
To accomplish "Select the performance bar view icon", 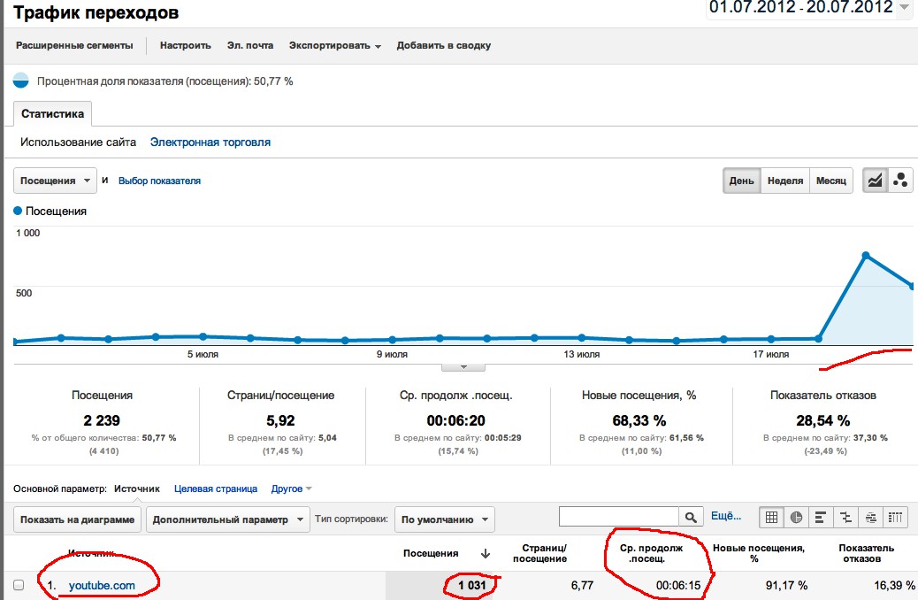I will (821, 518).
